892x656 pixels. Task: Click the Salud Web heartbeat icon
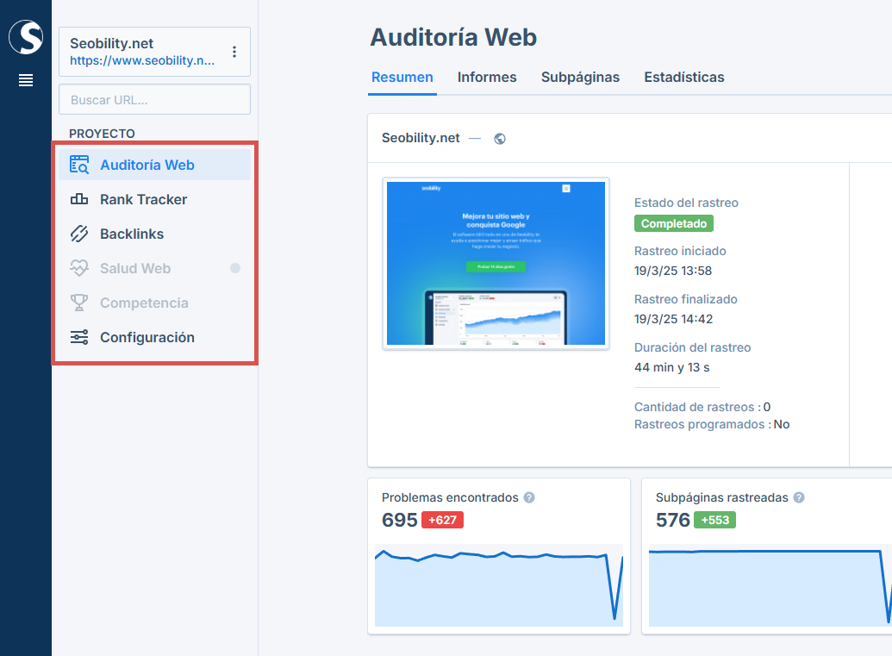tap(79, 268)
